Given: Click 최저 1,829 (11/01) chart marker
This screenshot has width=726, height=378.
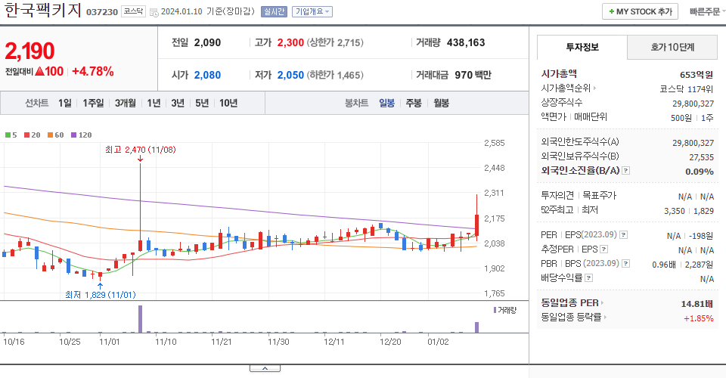Looking at the screenshot, I should [101, 295].
